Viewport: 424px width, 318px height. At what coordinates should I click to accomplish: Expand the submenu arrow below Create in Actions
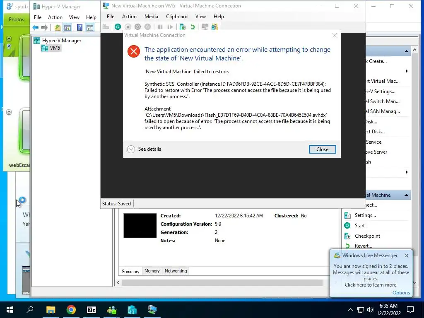pyautogui.click(x=407, y=71)
